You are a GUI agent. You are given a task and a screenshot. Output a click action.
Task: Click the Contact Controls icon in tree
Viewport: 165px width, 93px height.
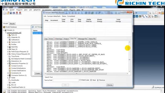[x=10, y=66]
